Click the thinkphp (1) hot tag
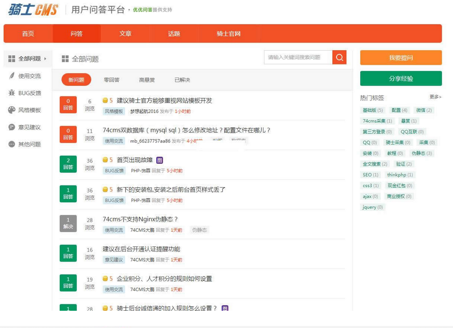 (400, 175)
